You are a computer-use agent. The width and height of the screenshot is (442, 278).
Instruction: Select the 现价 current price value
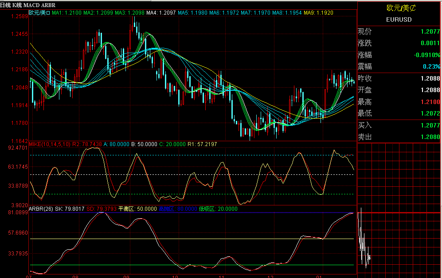coord(430,31)
